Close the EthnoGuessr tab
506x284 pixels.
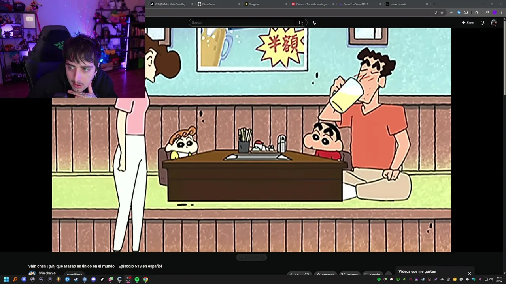coord(239,4)
